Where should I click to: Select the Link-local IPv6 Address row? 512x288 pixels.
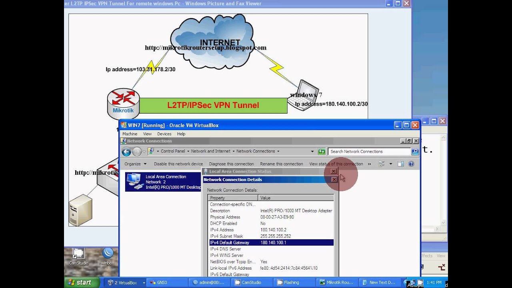click(271, 268)
